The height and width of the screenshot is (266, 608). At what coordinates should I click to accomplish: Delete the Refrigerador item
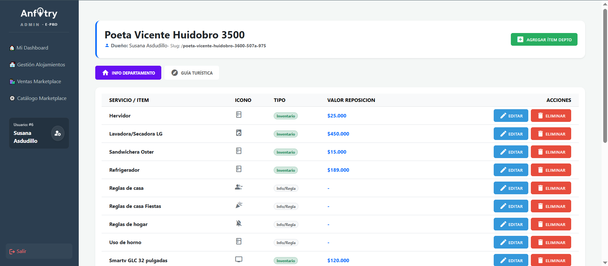551,170
